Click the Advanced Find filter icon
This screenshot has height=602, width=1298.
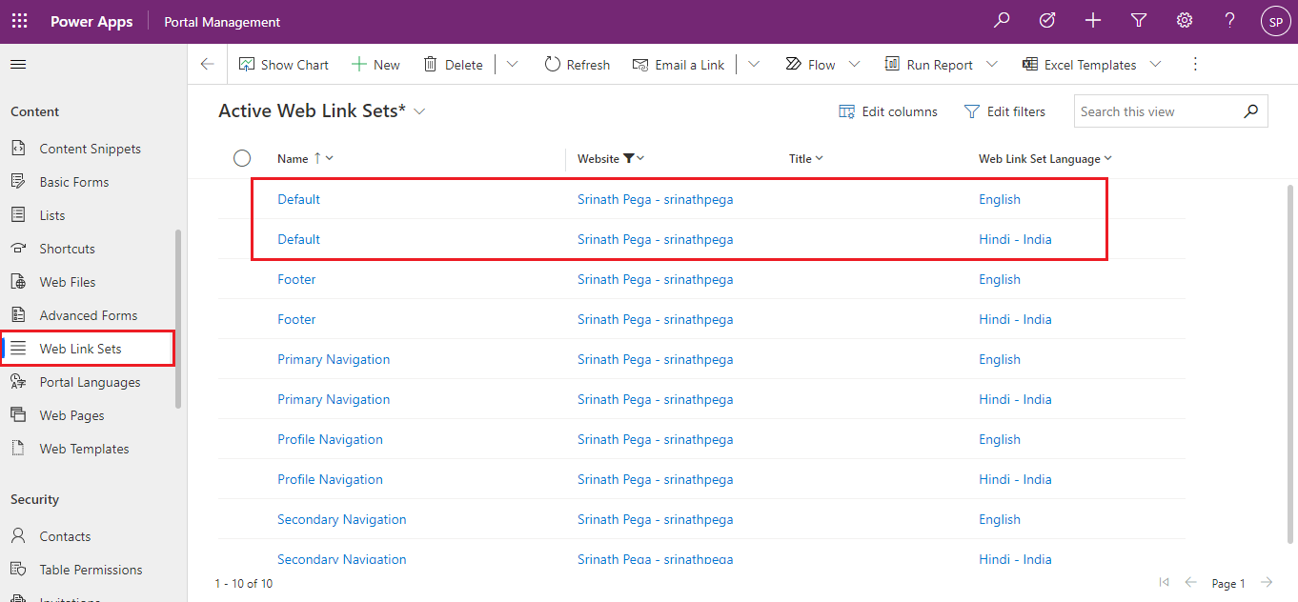tap(1139, 21)
